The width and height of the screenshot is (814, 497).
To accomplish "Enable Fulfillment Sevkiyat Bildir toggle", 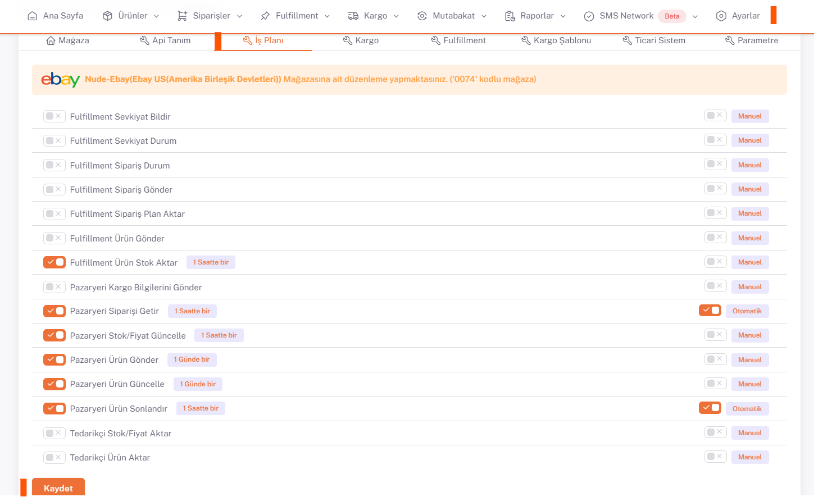I will pyautogui.click(x=54, y=116).
